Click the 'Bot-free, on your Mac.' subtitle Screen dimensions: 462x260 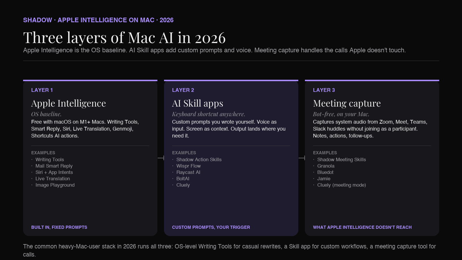[341, 114]
